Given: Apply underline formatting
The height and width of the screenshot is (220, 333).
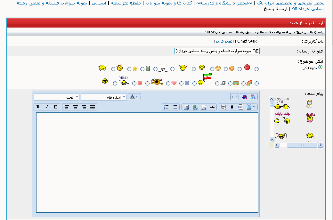Looking at the screenshot, I should click(55, 107).
